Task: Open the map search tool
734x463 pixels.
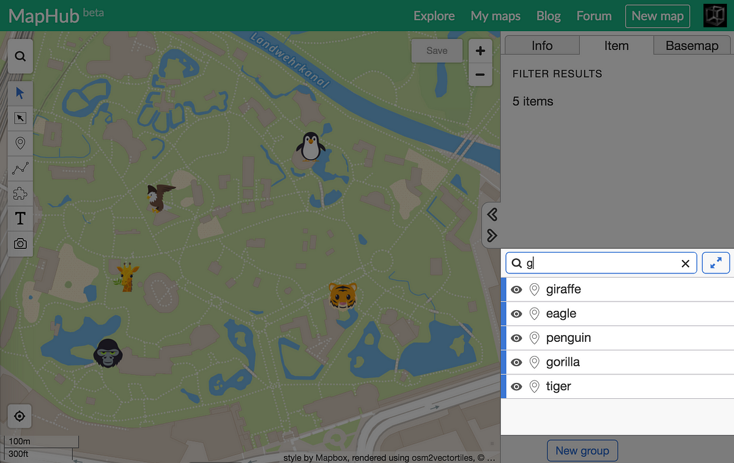Action: coord(20,56)
